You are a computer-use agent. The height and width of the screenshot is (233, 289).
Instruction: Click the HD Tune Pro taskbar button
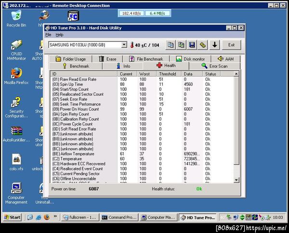[x=198, y=217]
